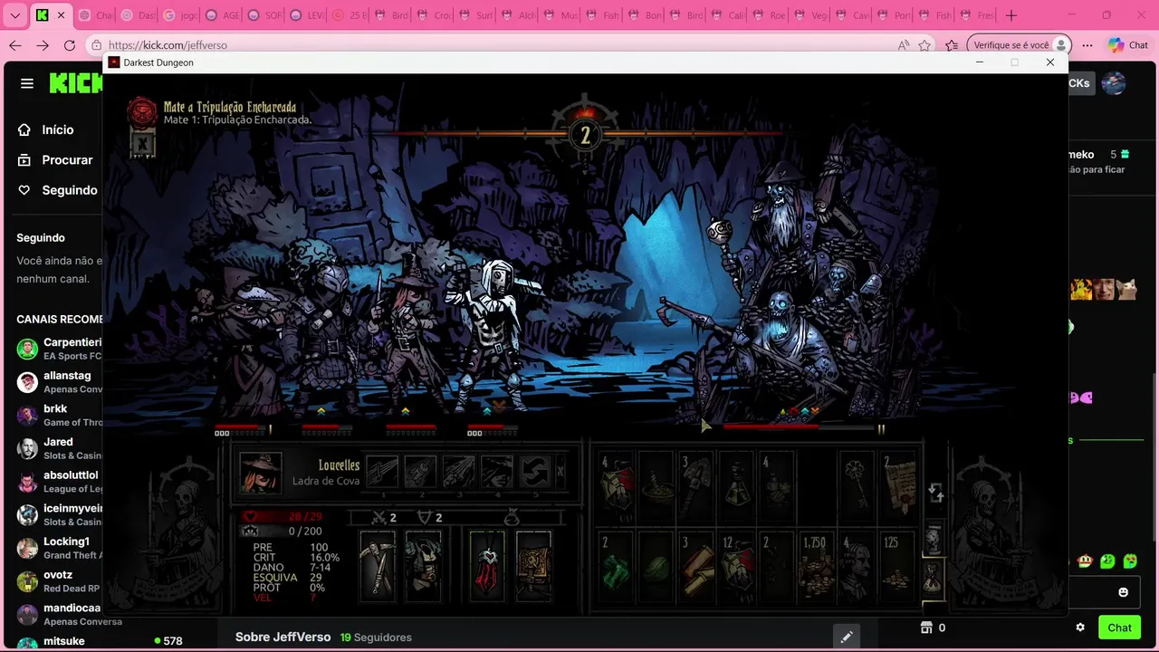Open the Copilot Chat button in Edge
This screenshot has height=652, width=1159.
click(1128, 45)
